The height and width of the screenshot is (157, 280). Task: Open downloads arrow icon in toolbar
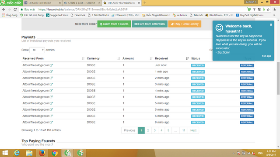click(275, 10)
